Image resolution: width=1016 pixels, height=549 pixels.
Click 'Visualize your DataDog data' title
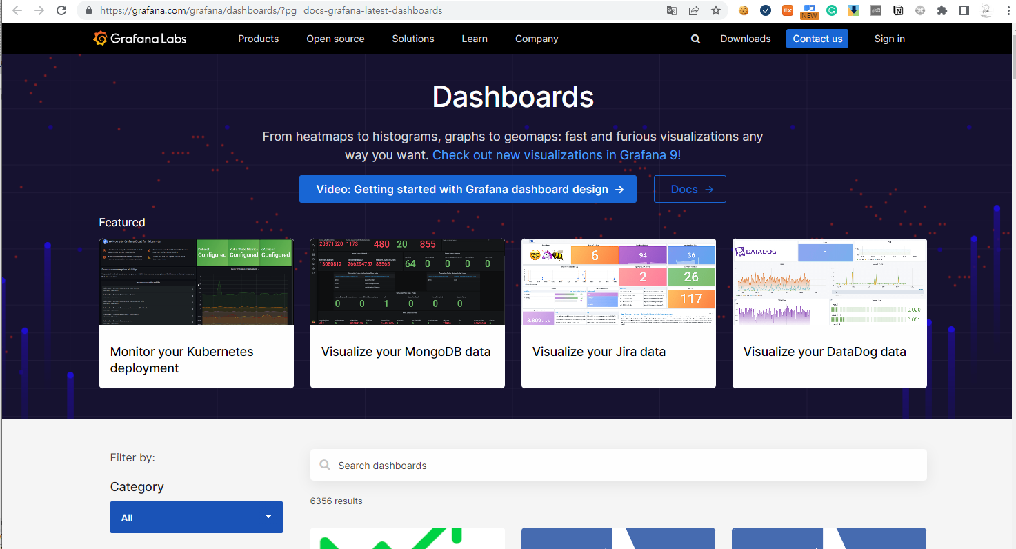coord(824,352)
